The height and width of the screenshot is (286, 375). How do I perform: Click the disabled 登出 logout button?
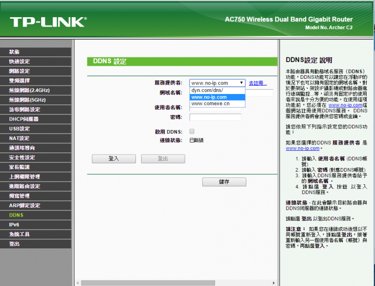click(163, 159)
